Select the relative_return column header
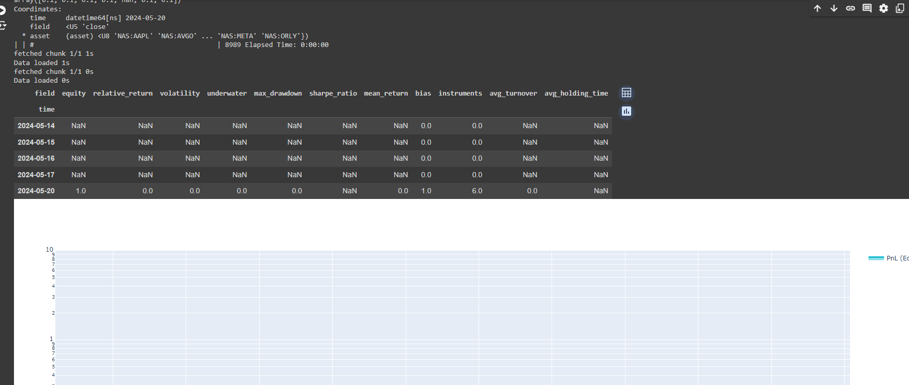Viewport: 909px width, 385px height. (123, 94)
